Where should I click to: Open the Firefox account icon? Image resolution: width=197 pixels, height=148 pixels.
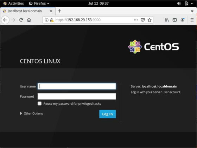(183, 20)
